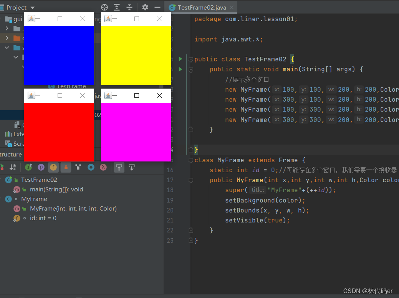Click the field icon beside id in Structure
The width and height of the screenshot is (399, 298).
pyautogui.click(x=17, y=218)
